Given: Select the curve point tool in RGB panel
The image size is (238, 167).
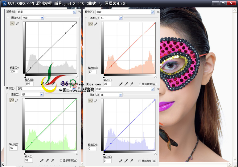Looking at the screenshot, I should (12, 24).
